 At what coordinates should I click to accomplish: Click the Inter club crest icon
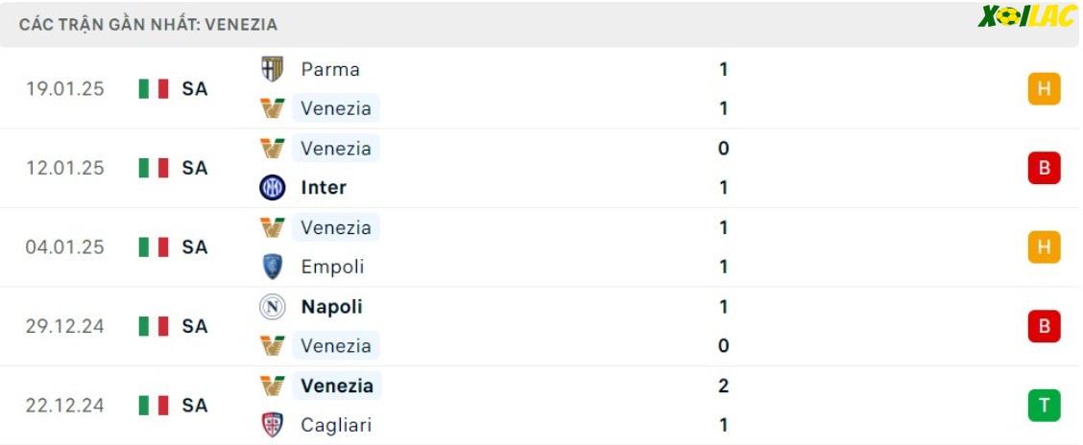pyautogui.click(x=272, y=188)
